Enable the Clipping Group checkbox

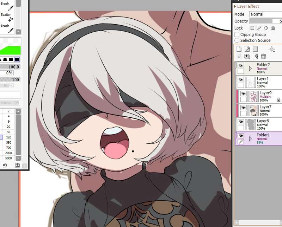[x=237, y=34]
